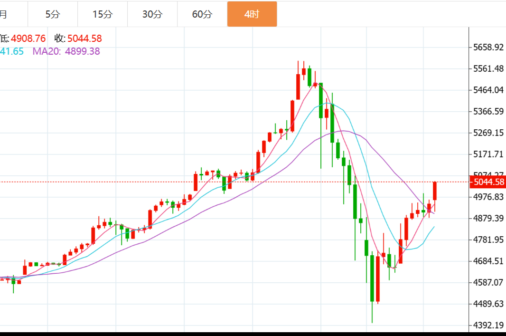Click the 5171.71 price axis label

(488, 154)
